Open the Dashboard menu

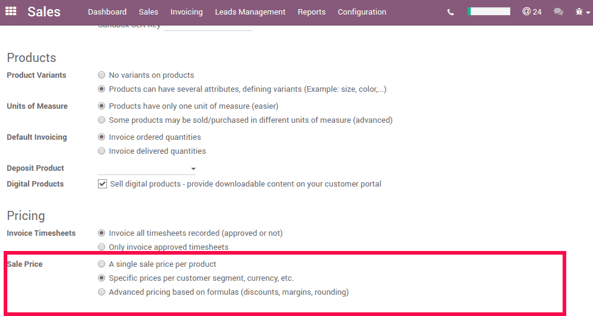[107, 12]
